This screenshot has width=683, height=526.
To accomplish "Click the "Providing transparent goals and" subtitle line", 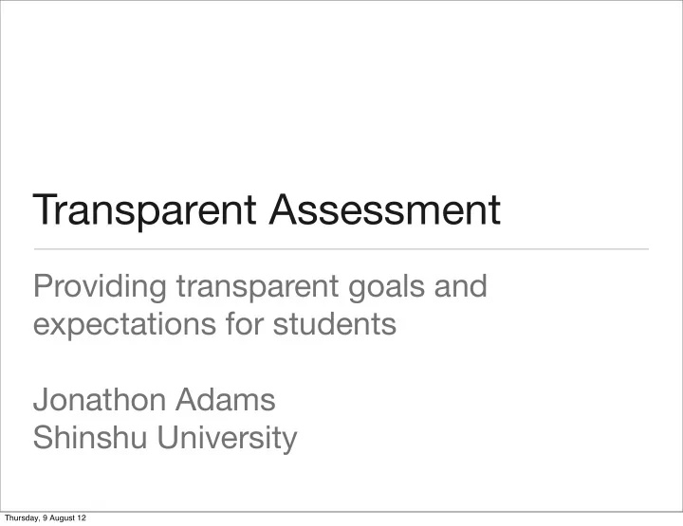I will point(260,287).
